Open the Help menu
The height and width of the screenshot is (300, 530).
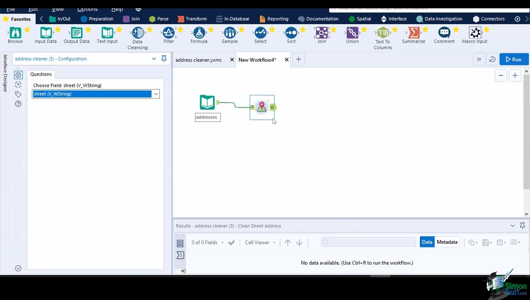pos(117,9)
